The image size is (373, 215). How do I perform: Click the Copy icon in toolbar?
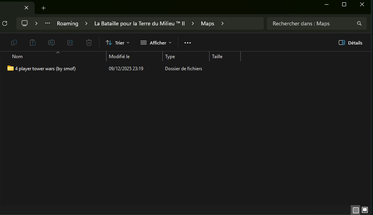14,43
